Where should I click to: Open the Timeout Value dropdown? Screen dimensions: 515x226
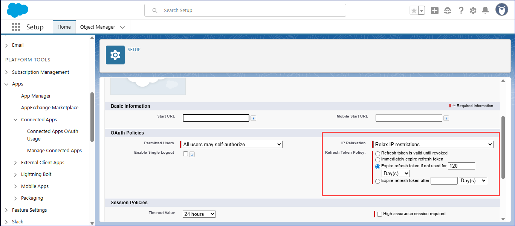(199, 214)
